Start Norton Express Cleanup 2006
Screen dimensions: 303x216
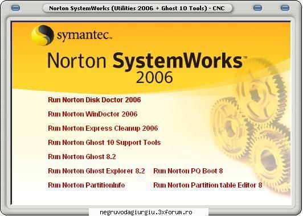tap(103, 128)
